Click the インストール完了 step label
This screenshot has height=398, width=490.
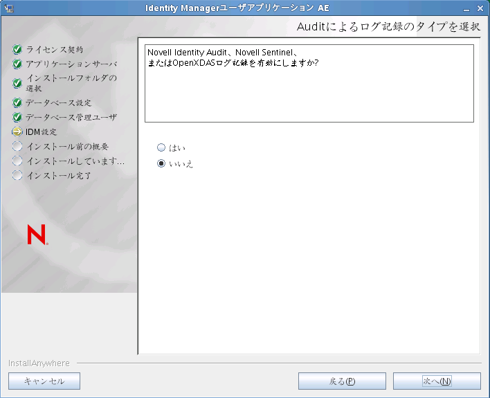59,175
